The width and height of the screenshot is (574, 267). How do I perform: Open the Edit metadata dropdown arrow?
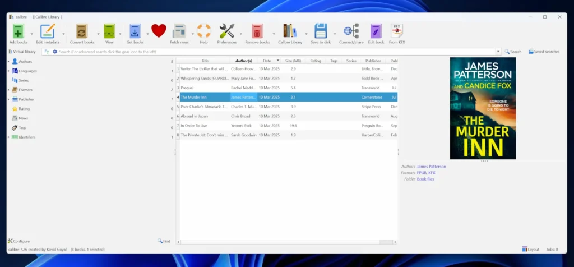(63, 34)
